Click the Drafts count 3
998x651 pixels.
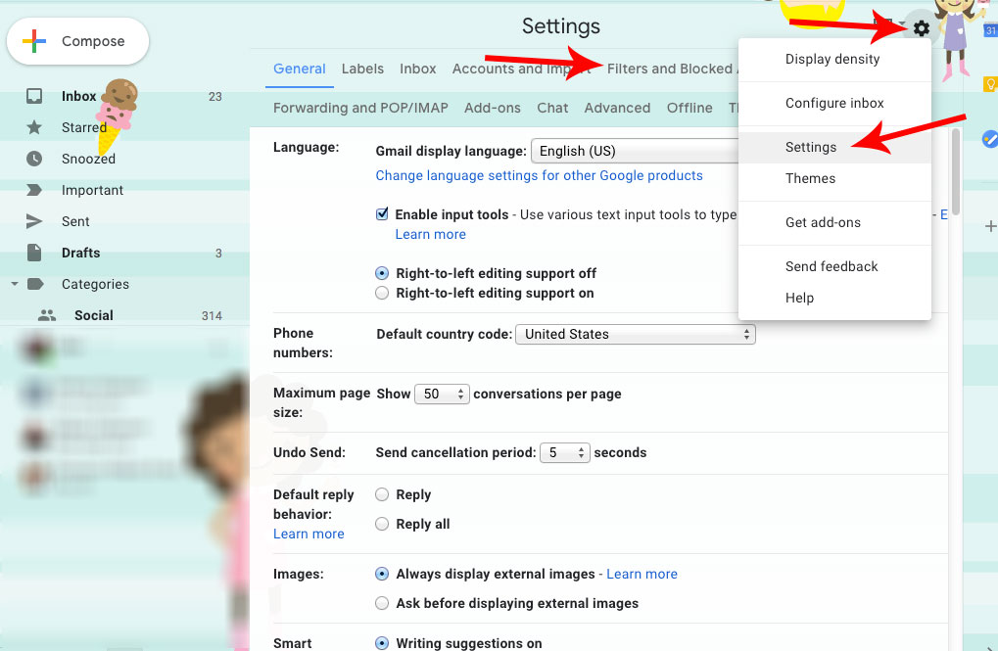point(218,254)
